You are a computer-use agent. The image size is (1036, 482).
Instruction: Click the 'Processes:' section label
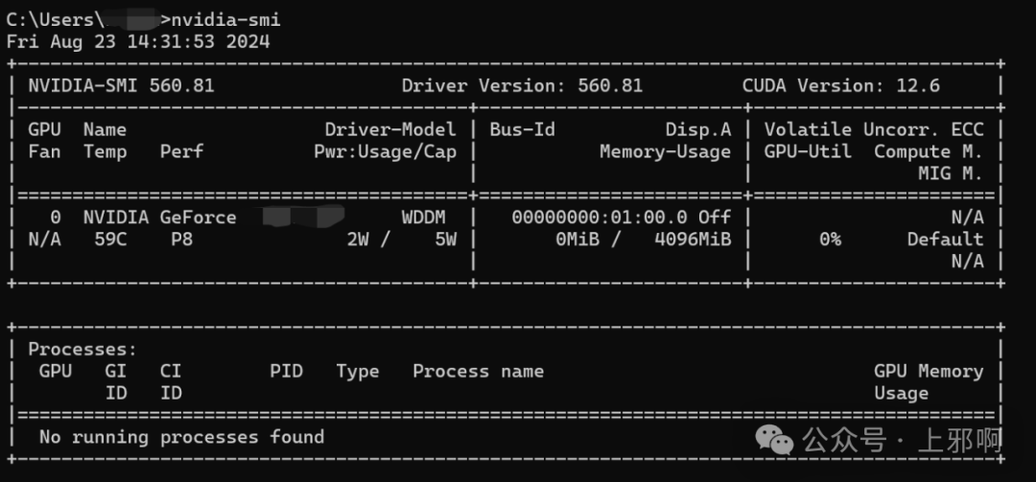click(x=82, y=350)
